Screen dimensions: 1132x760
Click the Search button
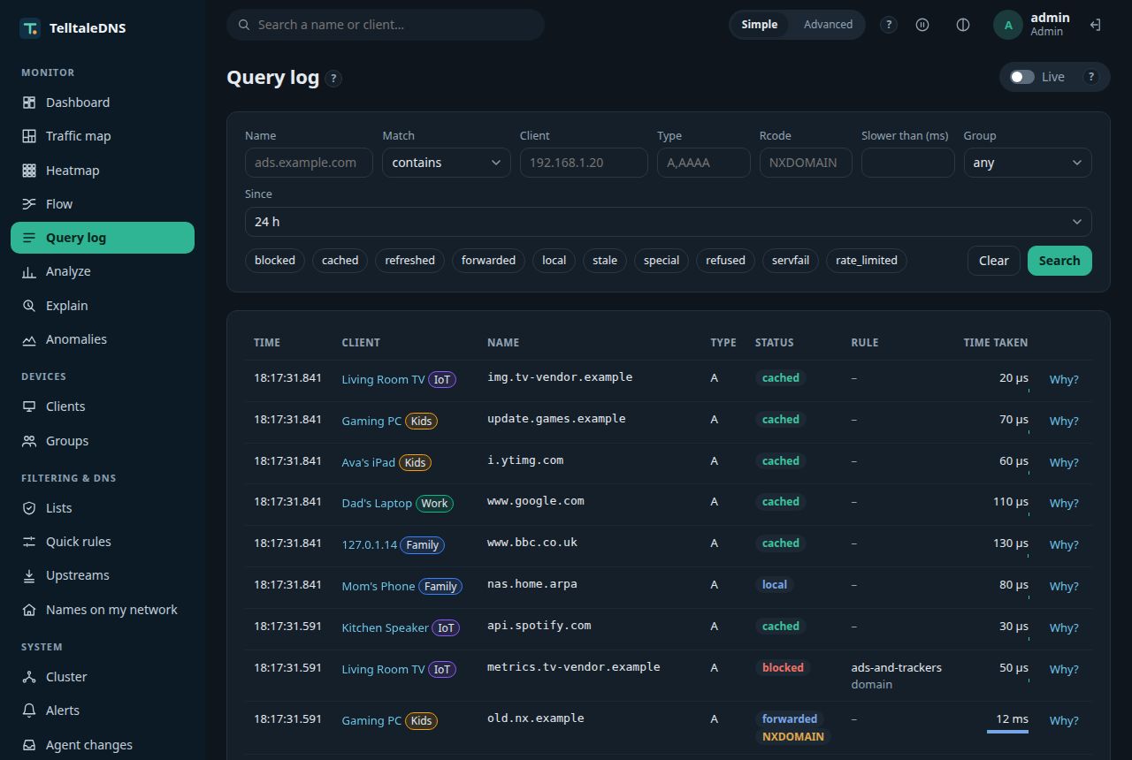pos(1059,261)
